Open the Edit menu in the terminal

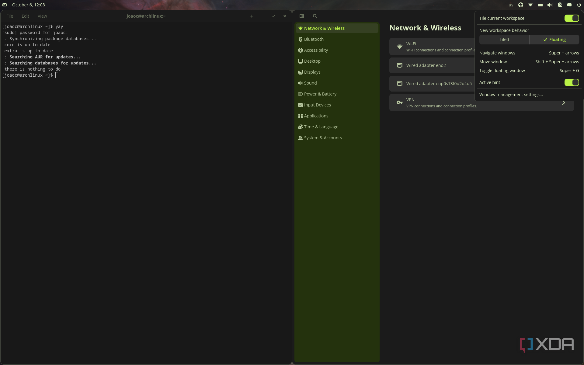click(x=26, y=16)
